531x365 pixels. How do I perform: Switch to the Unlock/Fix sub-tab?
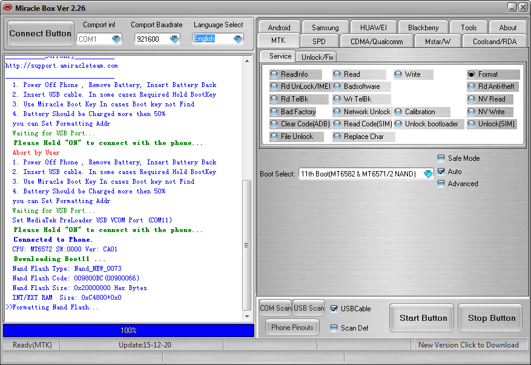pyautogui.click(x=317, y=57)
